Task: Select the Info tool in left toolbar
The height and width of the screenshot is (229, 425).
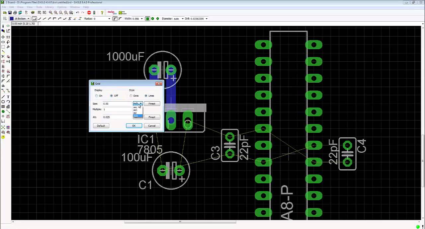Action: point(3,26)
